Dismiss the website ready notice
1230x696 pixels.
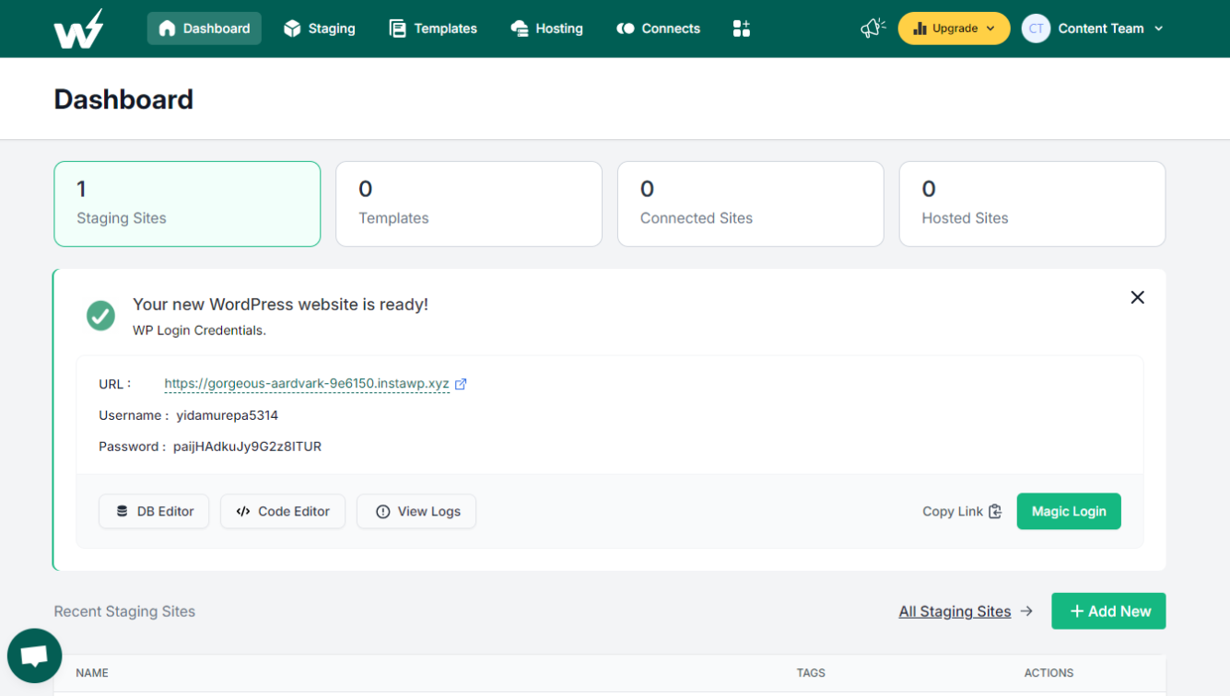click(x=1138, y=297)
